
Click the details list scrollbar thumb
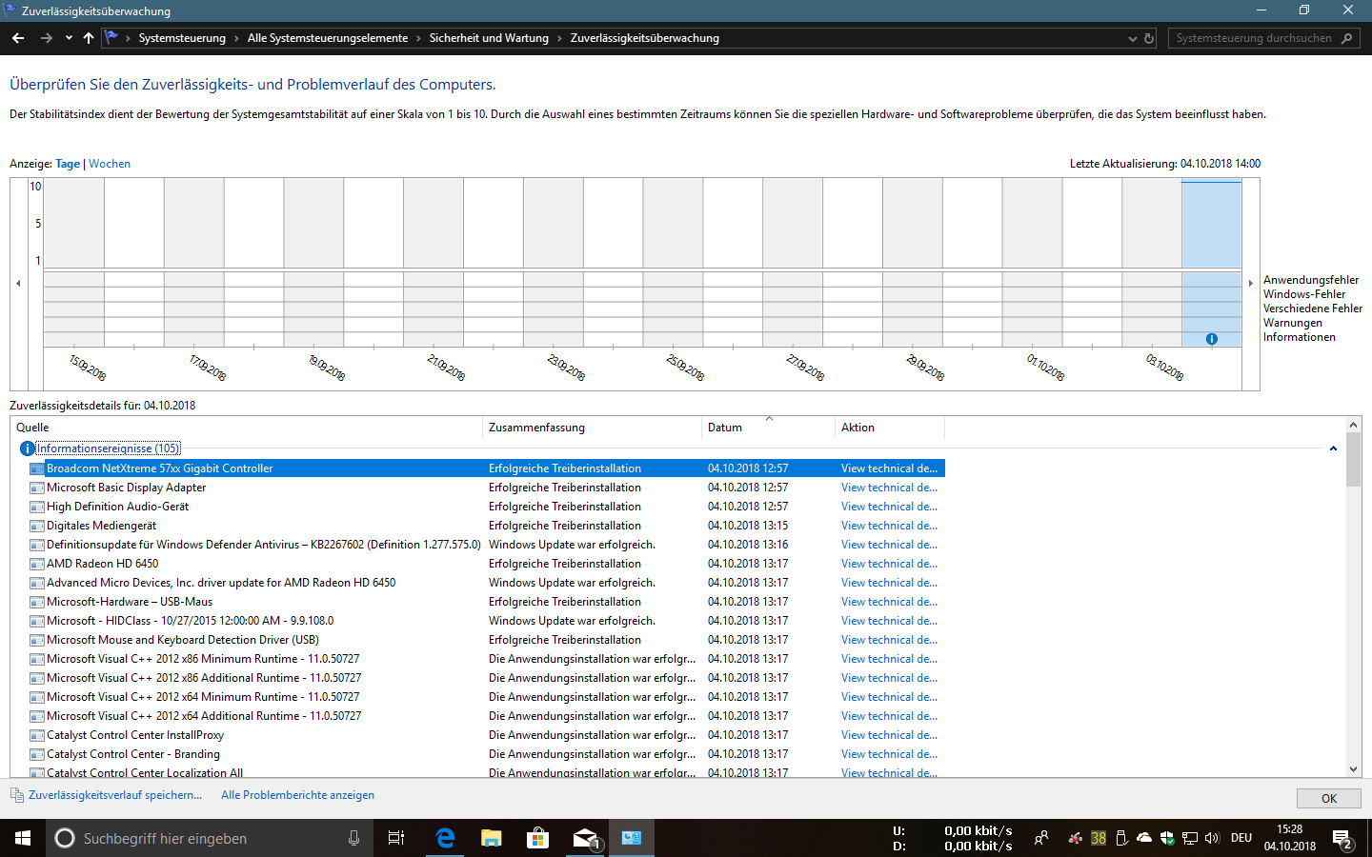(1353, 460)
